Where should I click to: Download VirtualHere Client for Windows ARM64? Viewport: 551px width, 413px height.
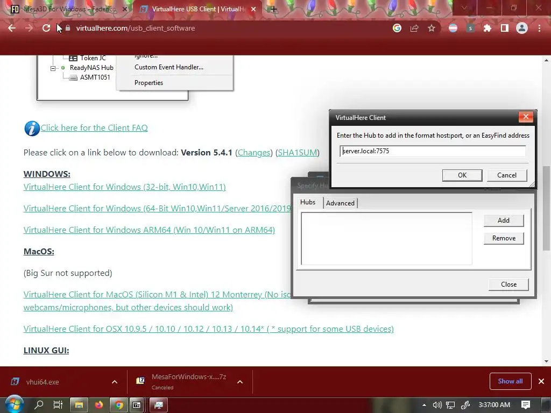pos(150,230)
